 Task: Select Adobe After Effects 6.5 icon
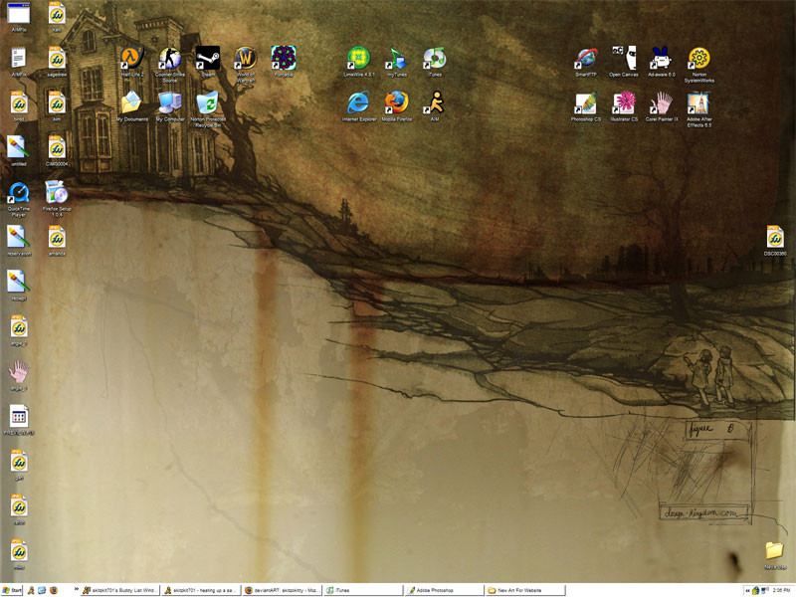tap(699, 103)
